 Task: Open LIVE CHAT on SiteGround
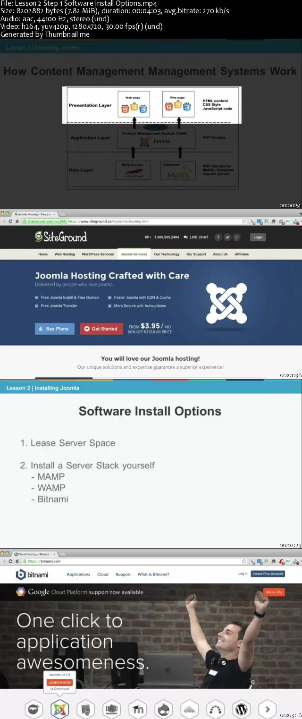click(196, 237)
